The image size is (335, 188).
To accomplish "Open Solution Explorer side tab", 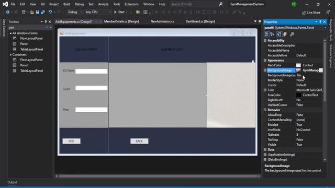I will pos(331,56).
